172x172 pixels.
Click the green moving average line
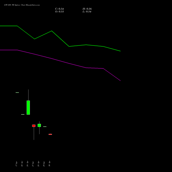pyautogui.click(x=60, y=39)
